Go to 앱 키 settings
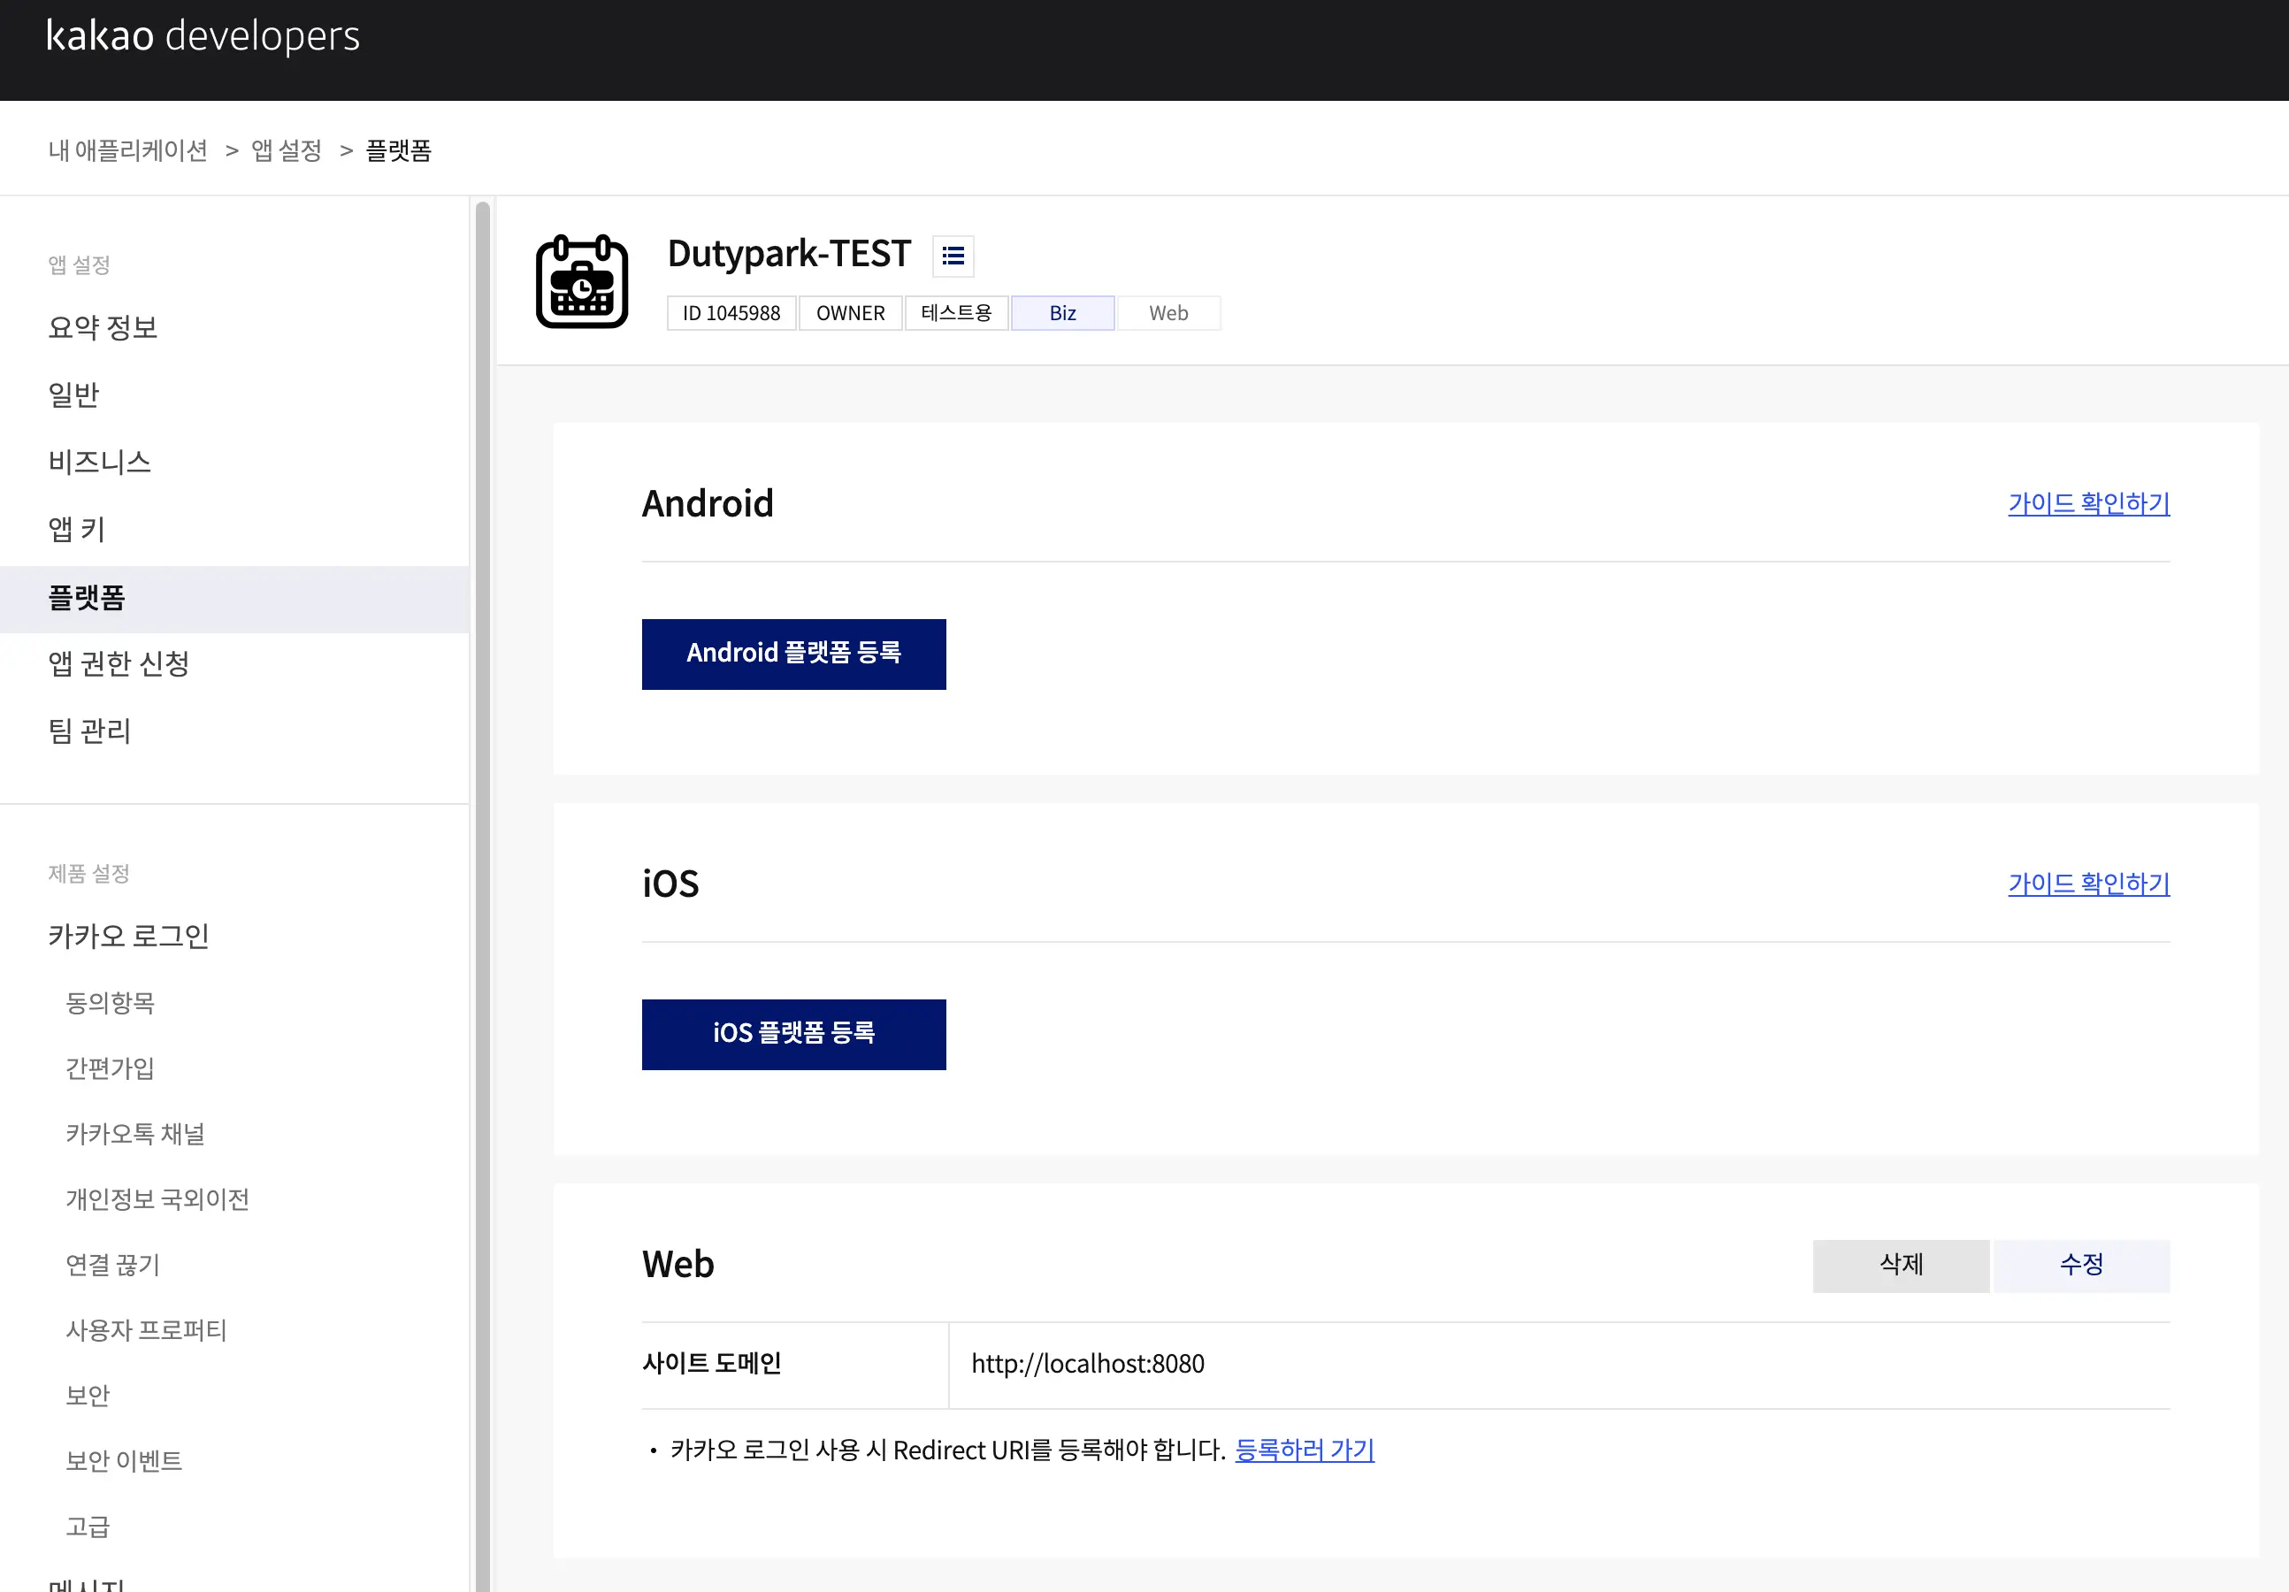 [x=77, y=529]
